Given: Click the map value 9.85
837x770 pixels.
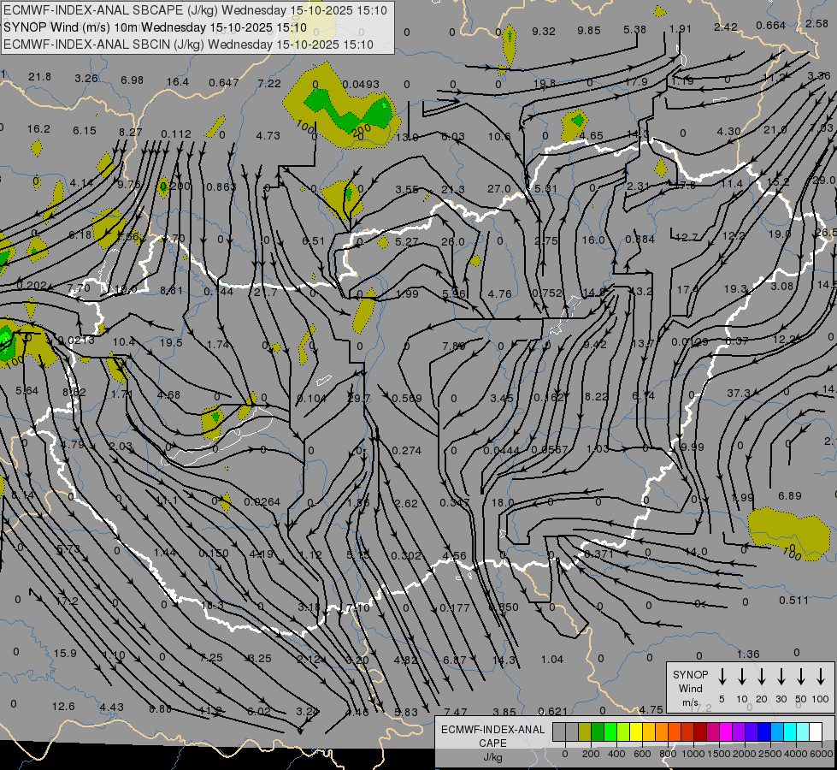Looking at the screenshot, I should (x=589, y=31).
